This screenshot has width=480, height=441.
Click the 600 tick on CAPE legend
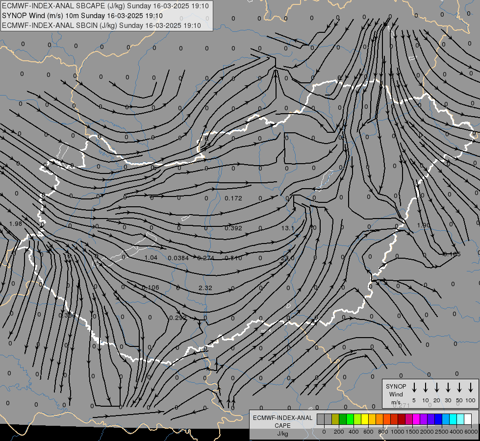[368, 432]
